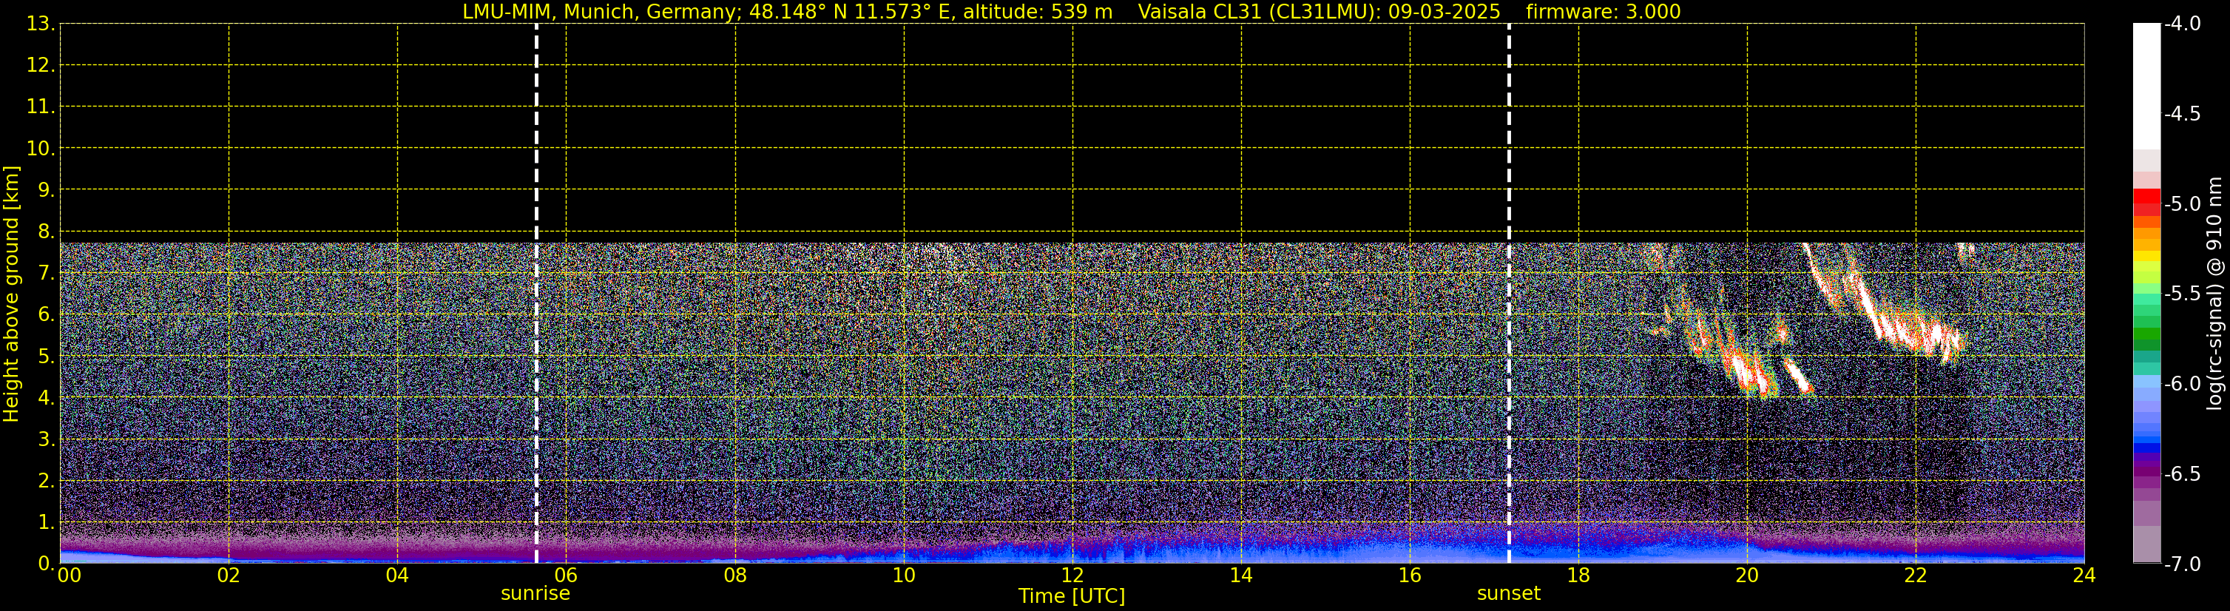Select the "12" tick on the time axis
The image size is (2230, 611).
click(1072, 575)
